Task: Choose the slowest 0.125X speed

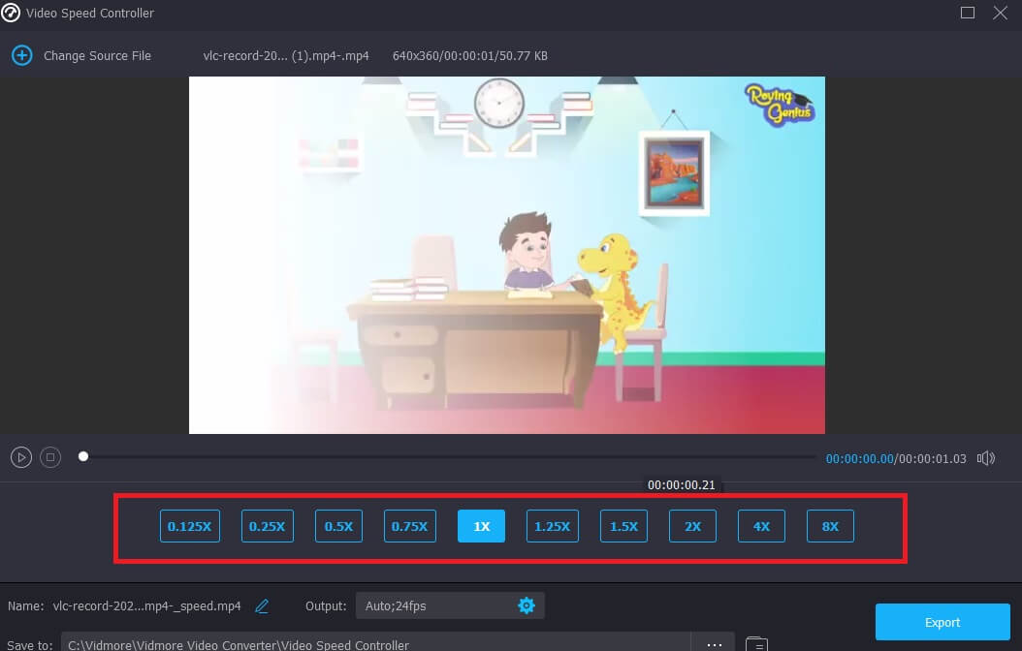Action: (x=189, y=526)
